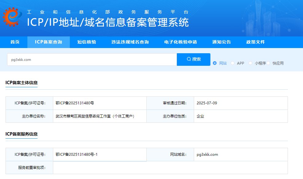The height and width of the screenshot is (179, 303).
Task: Switch to ICP备案查询 tab
Action: tap(48, 42)
